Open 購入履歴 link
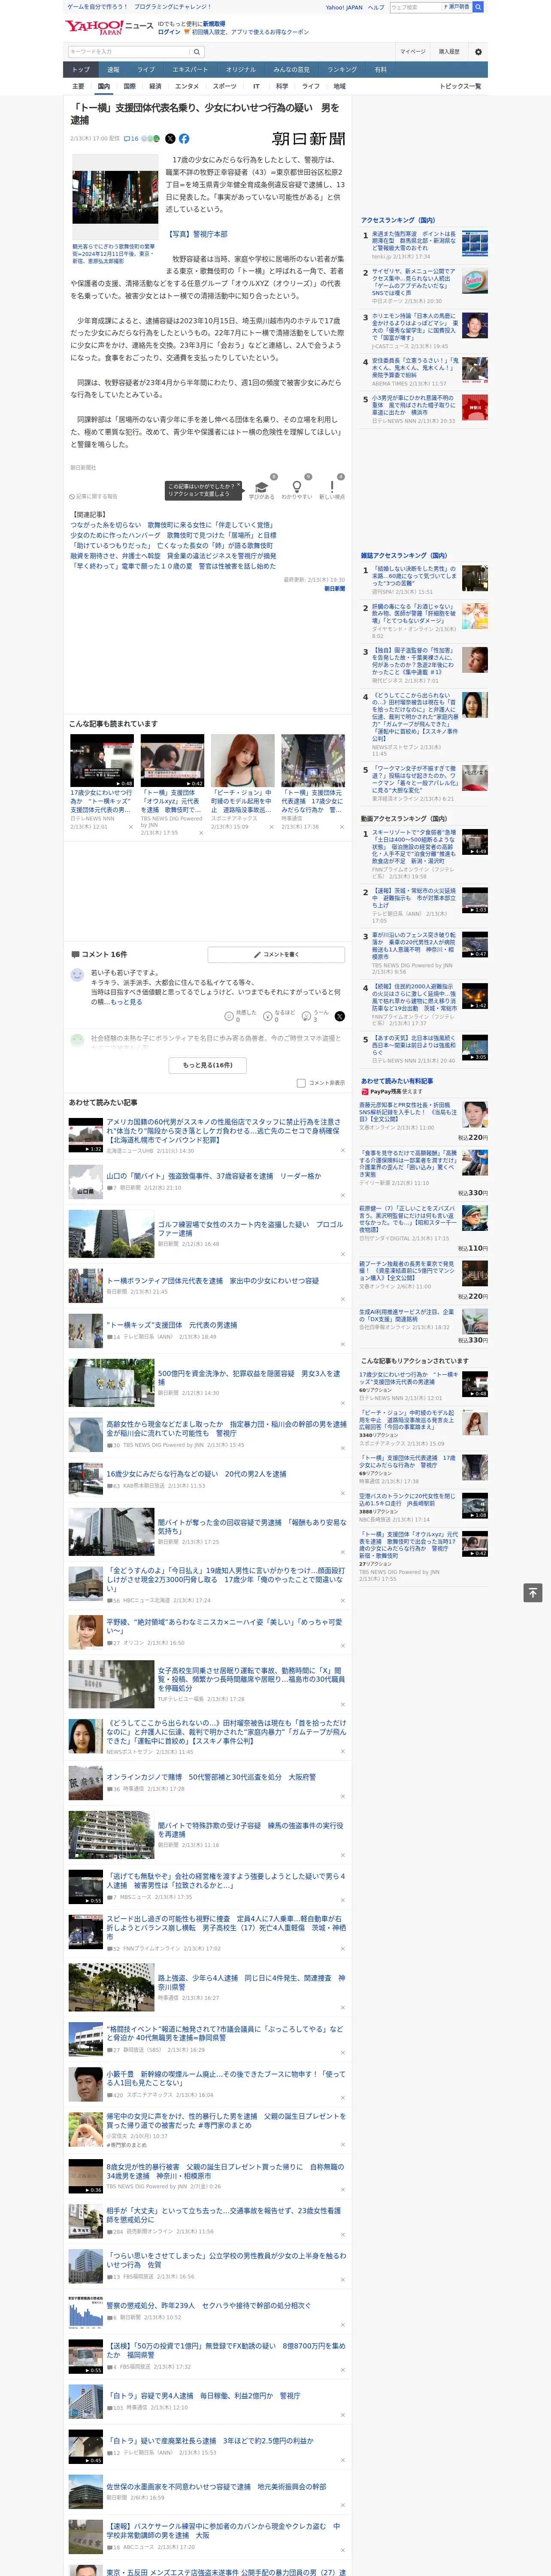The image size is (551, 2576). point(449,52)
